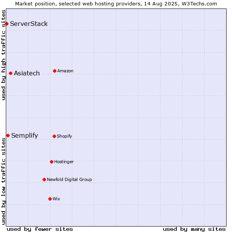
Task: Select the Wix label text
Action: pyautogui.click(x=56, y=199)
